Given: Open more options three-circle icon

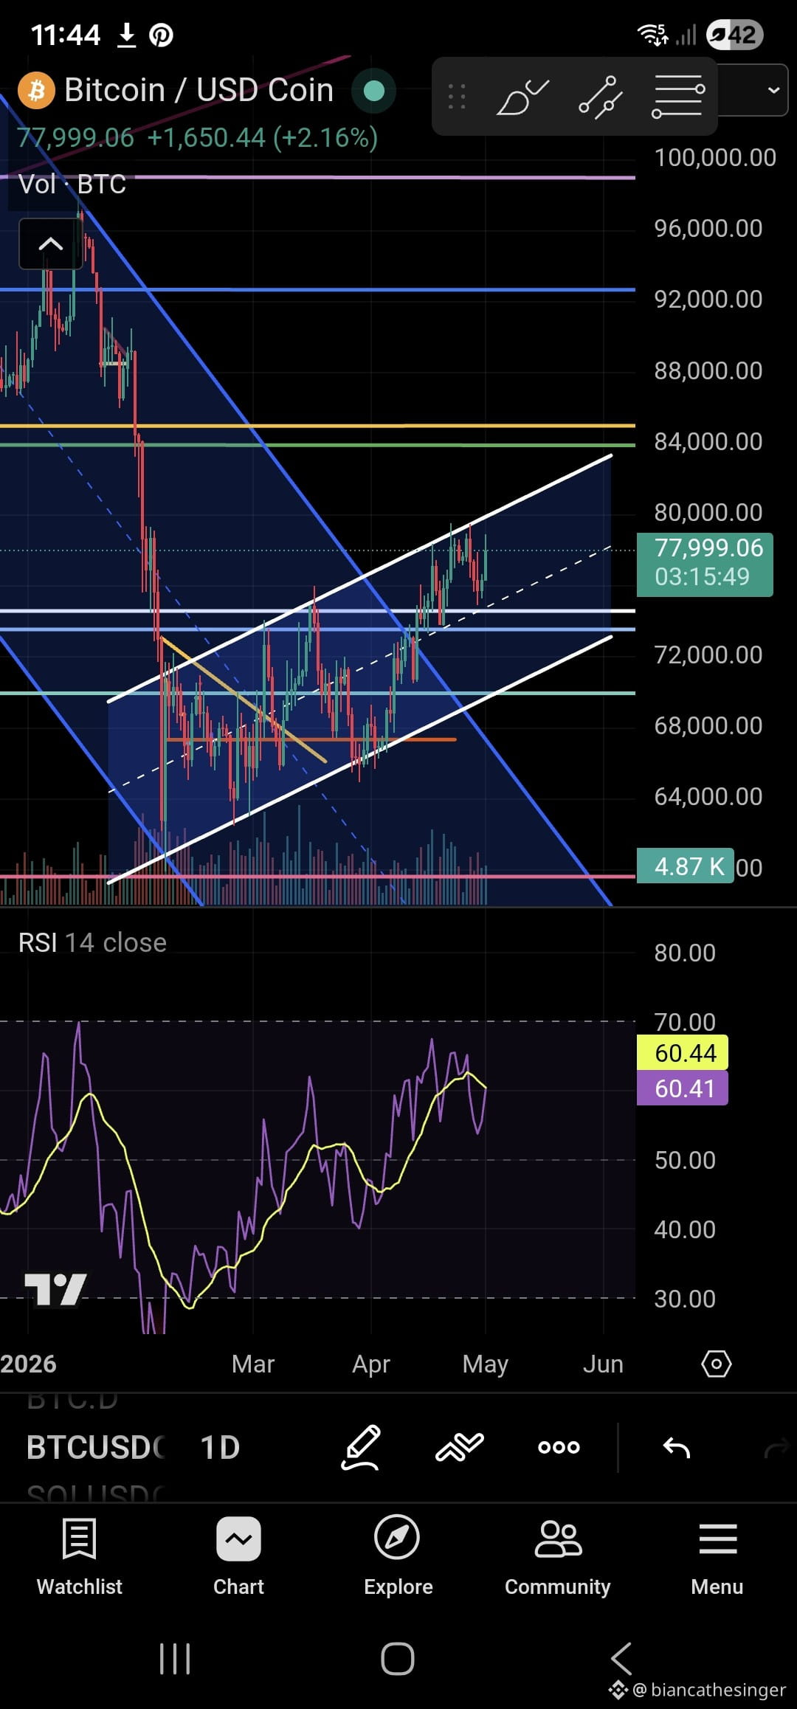Looking at the screenshot, I should point(559,1448).
